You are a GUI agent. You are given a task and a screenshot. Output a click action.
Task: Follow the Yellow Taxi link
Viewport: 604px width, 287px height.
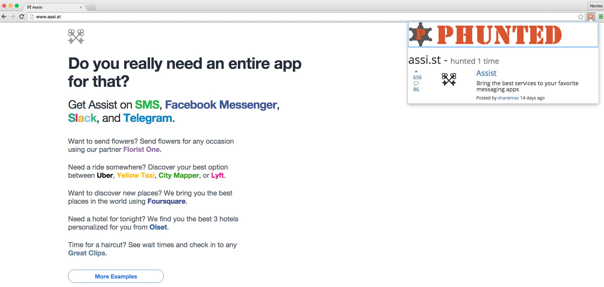(136, 175)
